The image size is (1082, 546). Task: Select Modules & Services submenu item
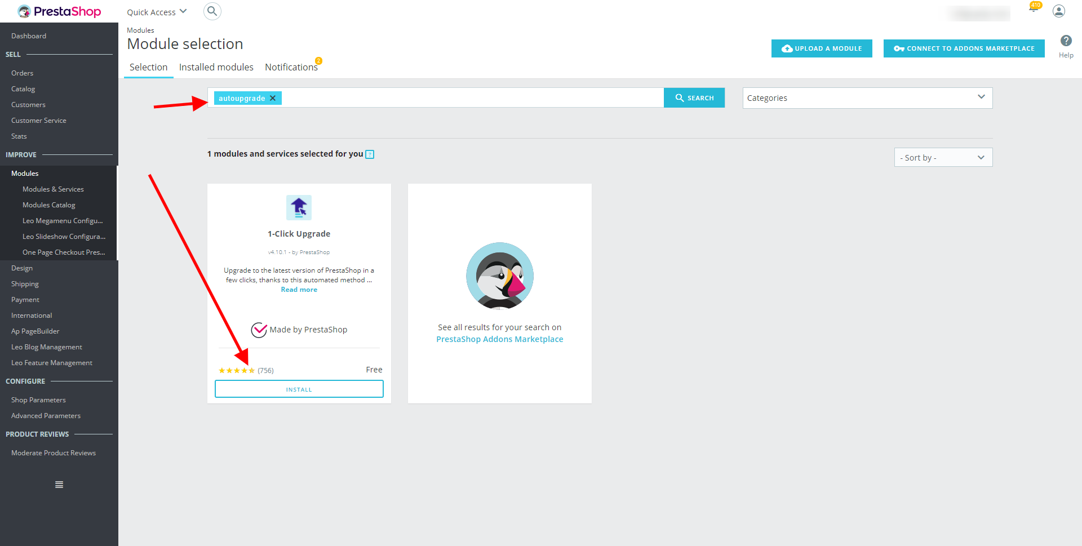click(x=53, y=189)
